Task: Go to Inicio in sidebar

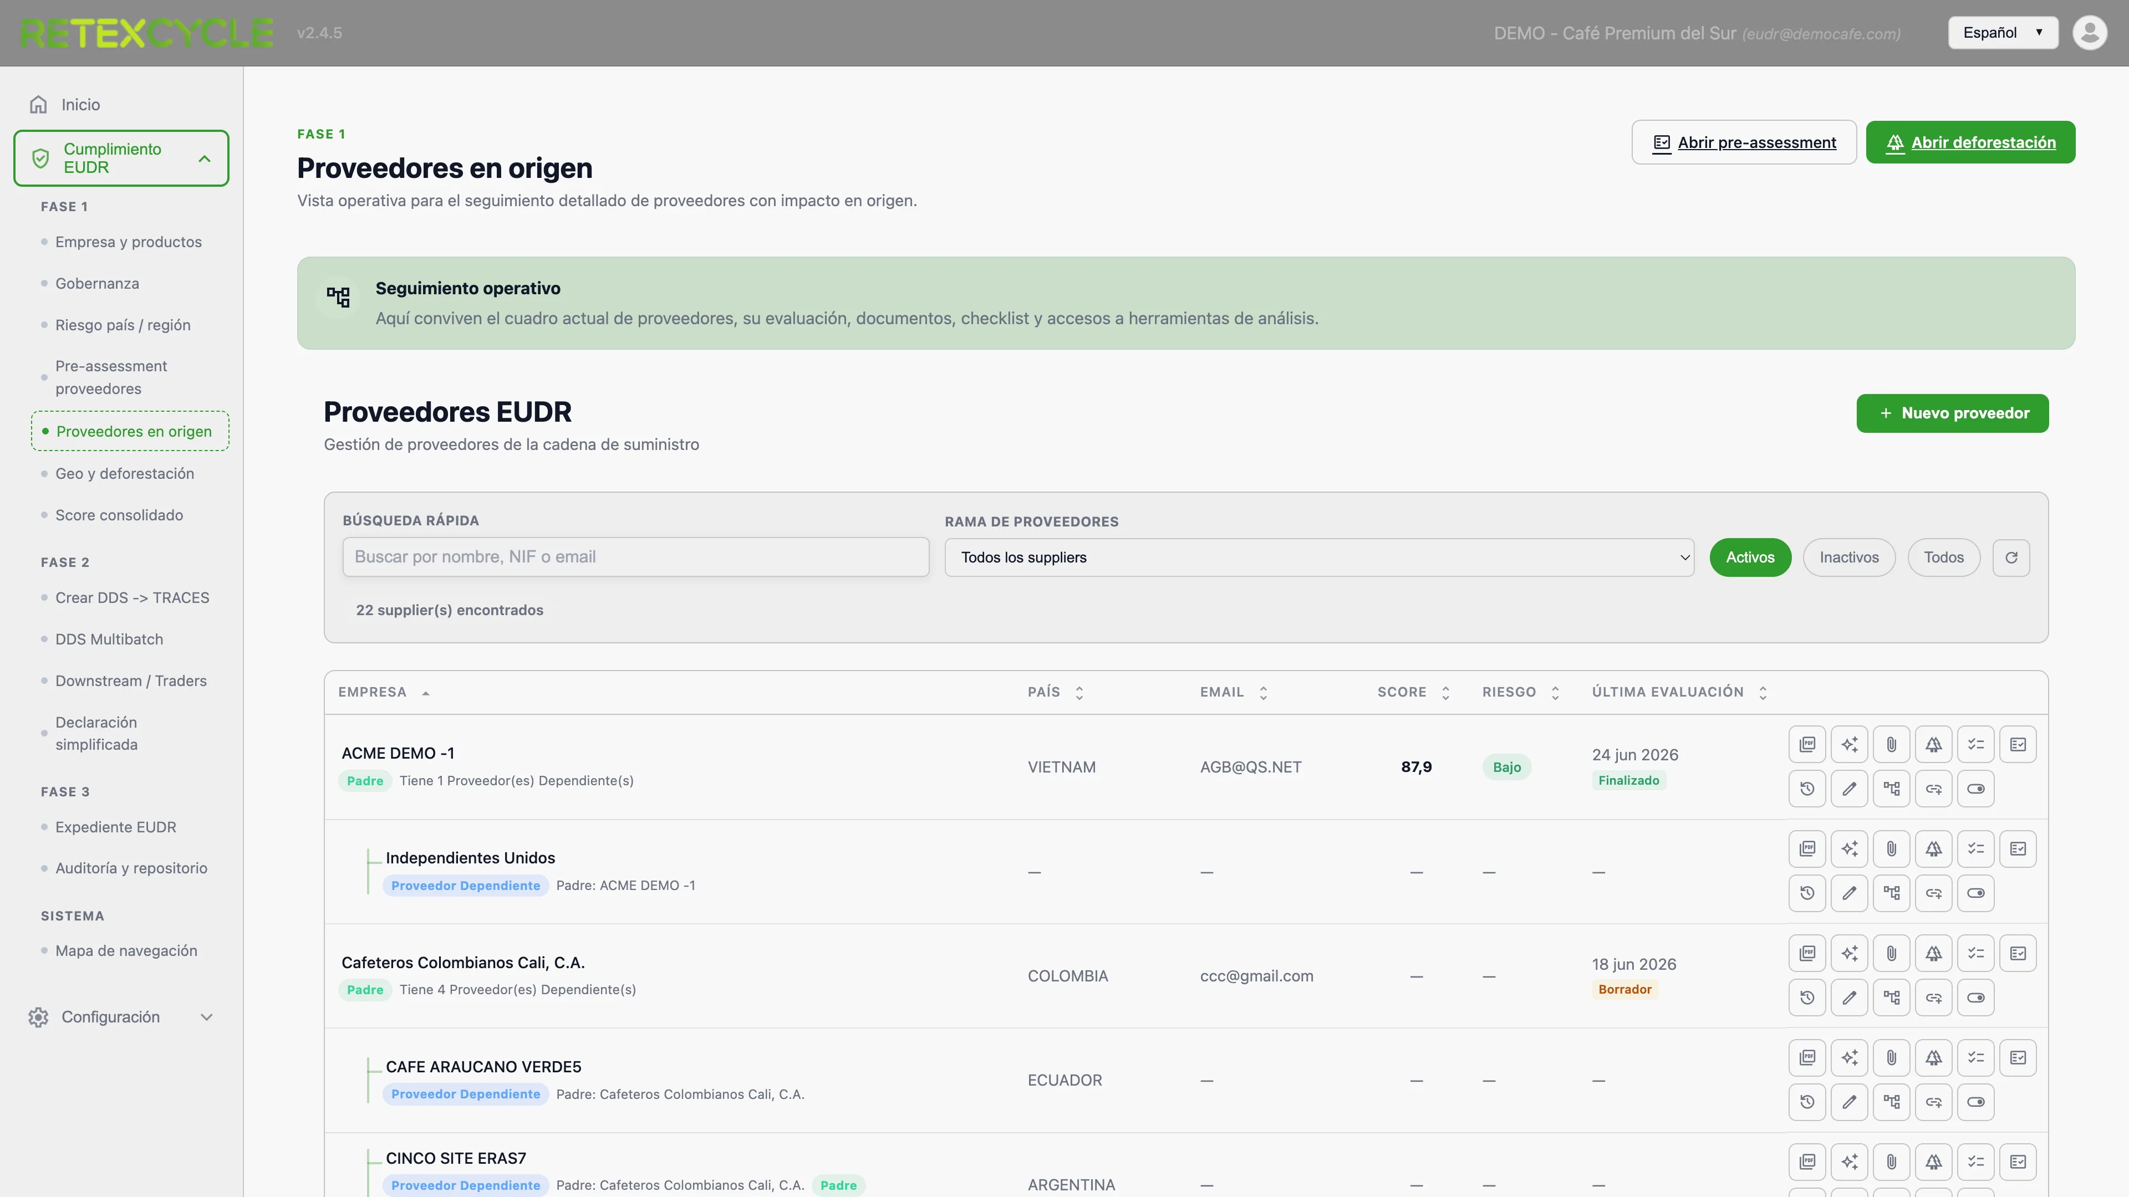Action: coord(80,105)
